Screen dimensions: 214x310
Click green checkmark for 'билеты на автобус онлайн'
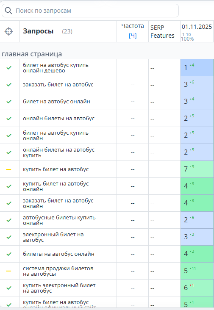[9, 254]
